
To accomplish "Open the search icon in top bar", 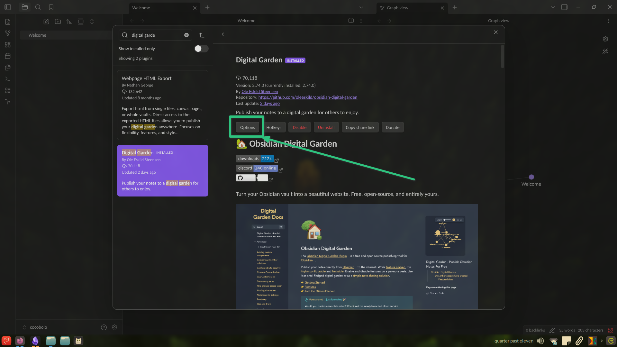I will [x=38, y=7].
